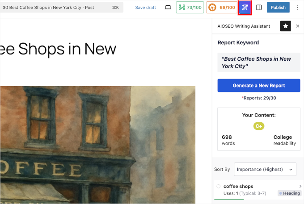Toggle the settings sidebar panel icon
Image resolution: width=304 pixels, height=204 pixels.
(x=259, y=8)
